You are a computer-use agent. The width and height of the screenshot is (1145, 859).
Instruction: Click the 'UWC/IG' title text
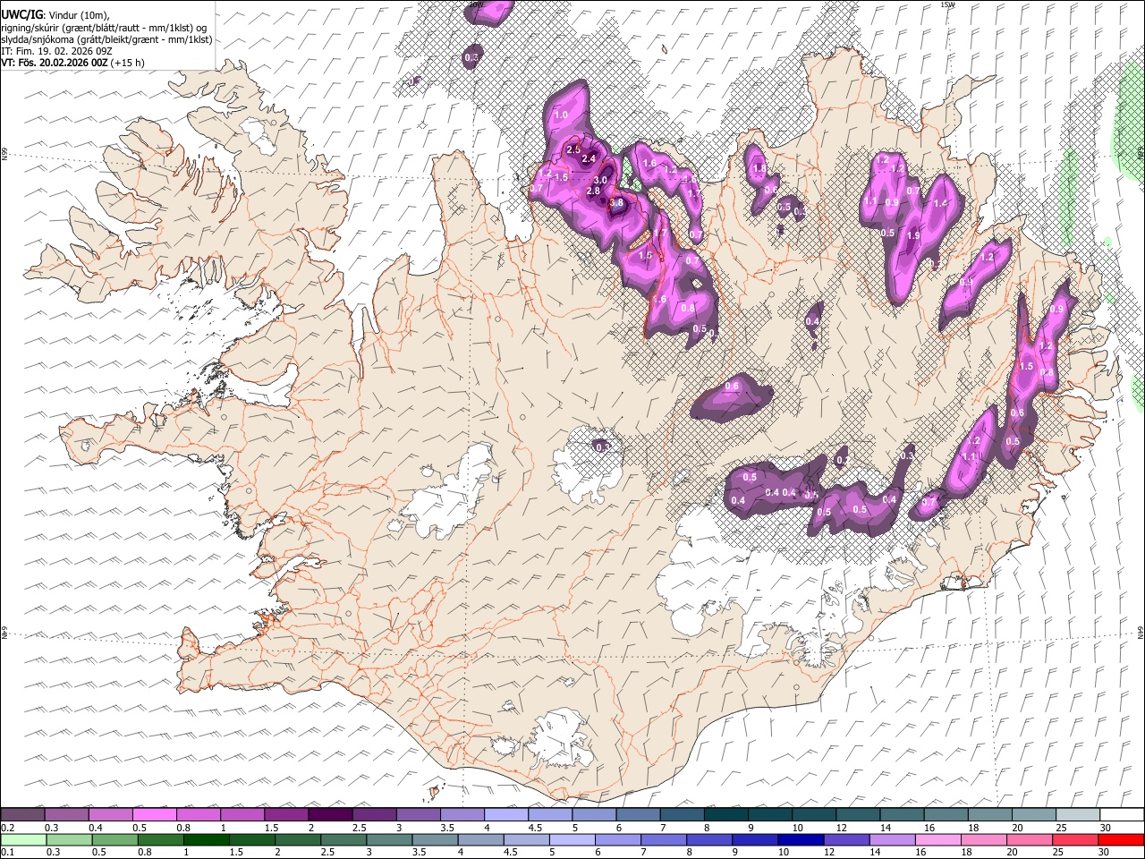click(x=21, y=14)
